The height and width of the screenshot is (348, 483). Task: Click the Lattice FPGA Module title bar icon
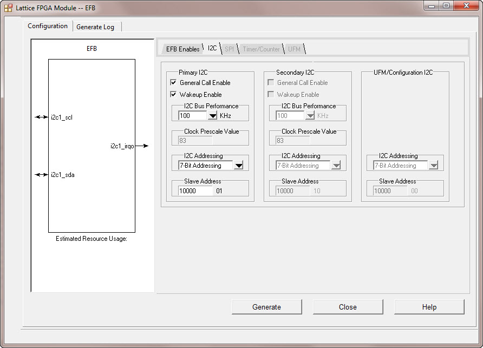(8, 8)
